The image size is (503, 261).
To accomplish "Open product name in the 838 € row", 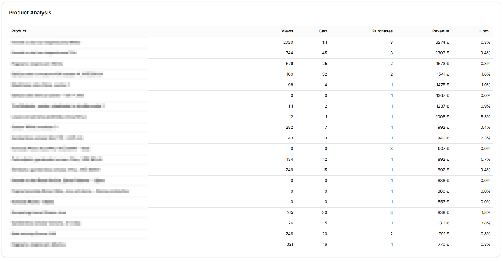I will (38, 212).
